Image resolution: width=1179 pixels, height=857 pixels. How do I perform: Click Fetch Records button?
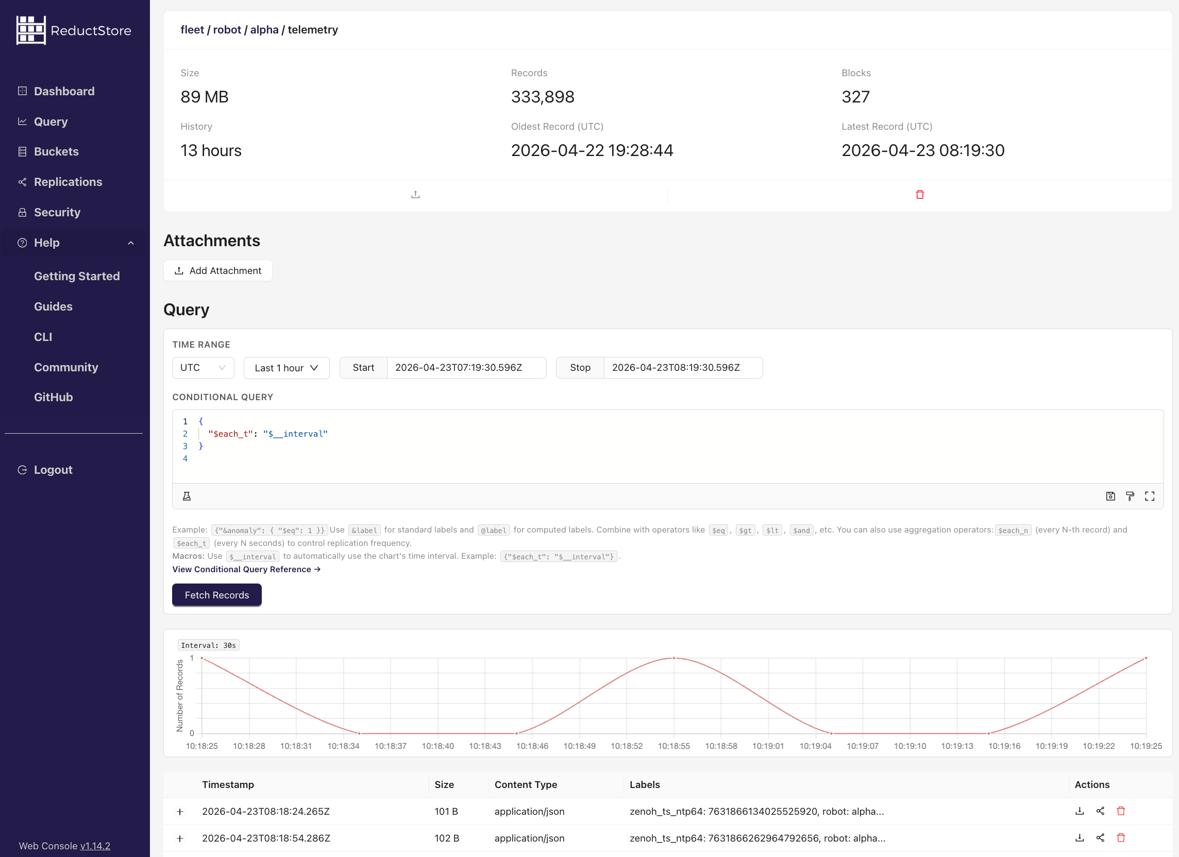(217, 595)
